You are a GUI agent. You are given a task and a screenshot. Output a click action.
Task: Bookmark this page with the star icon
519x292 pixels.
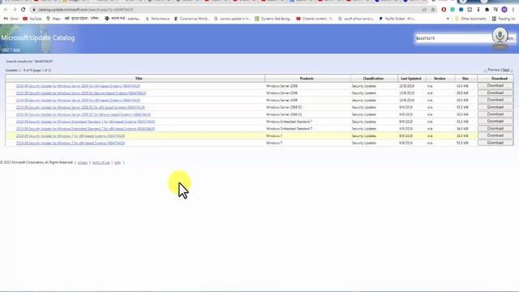tap(432, 10)
